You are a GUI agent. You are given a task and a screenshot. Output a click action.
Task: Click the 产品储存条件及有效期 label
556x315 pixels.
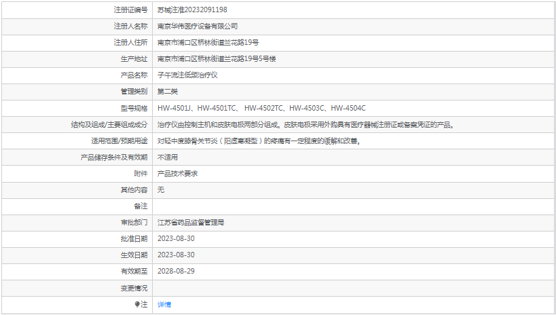pos(114,157)
